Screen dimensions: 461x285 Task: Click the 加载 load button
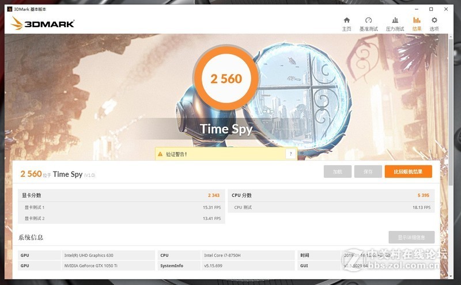click(x=338, y=172)
